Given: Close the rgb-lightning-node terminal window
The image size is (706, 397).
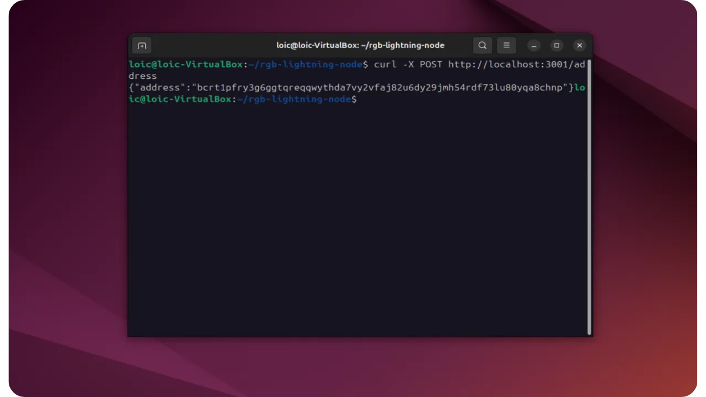Looking at the screenshot, I should (x=579, y=45).
